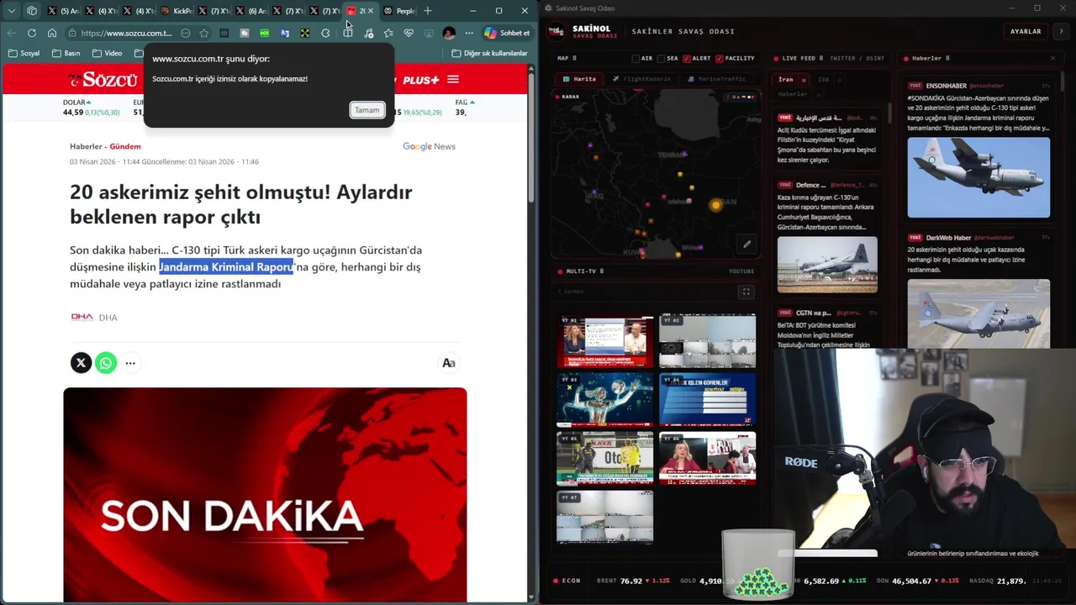Click Tamam in the sozcu.com.tr alert
The width and height of the screenshot is (1076, 605).
[367, 110]
